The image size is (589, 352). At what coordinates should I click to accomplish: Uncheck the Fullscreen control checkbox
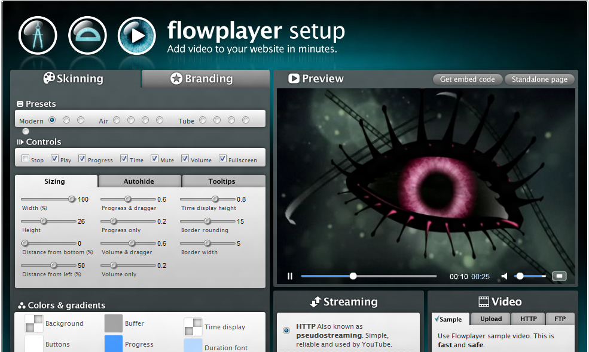223,159
